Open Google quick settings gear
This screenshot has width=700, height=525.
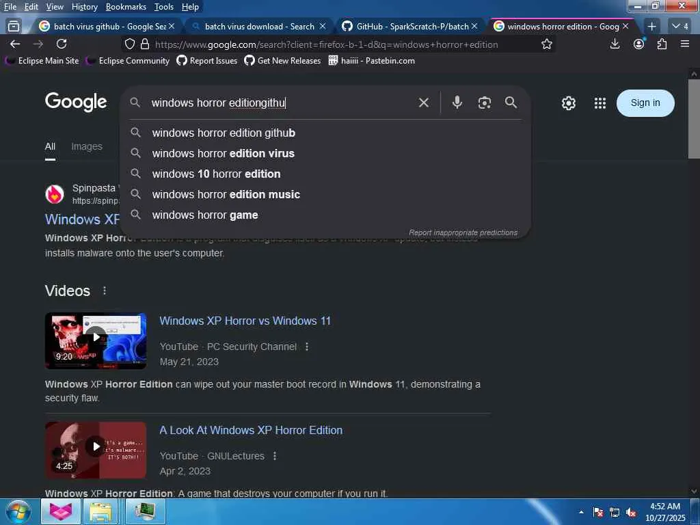(x=568, y=103)
